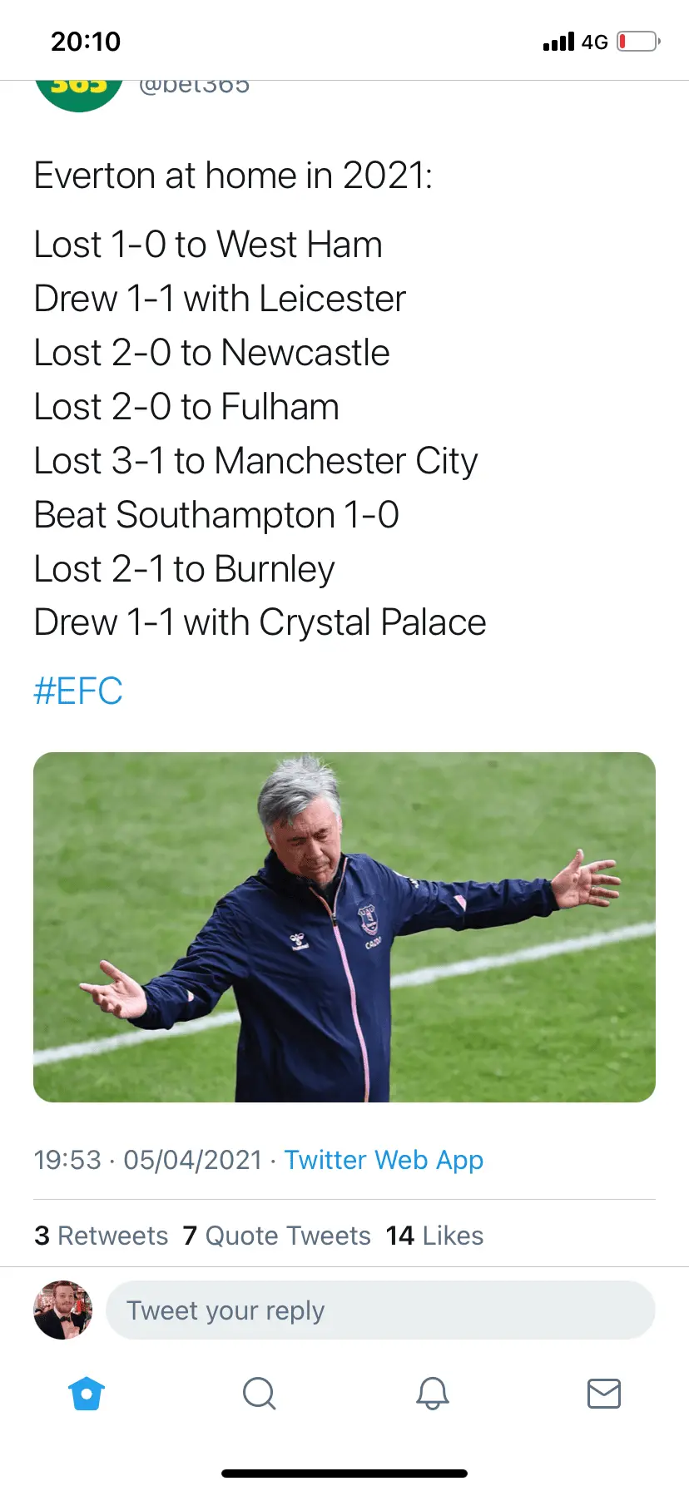Tap the 20:10 status bar clock
This screenshot has height=1491, width=689.
coord(86,42)
